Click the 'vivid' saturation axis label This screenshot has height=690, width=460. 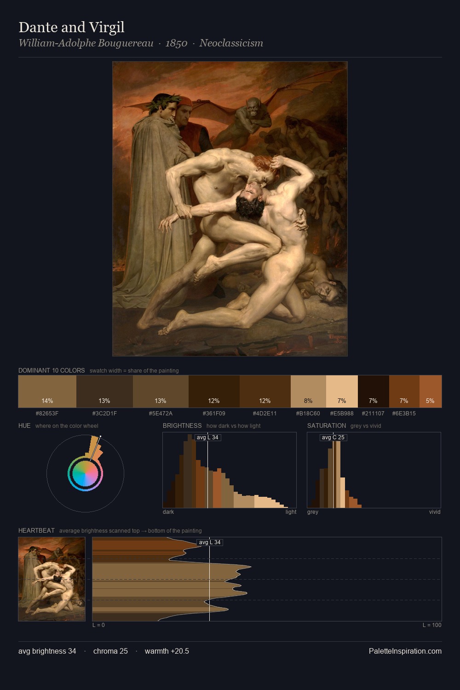tap(435, 512)
